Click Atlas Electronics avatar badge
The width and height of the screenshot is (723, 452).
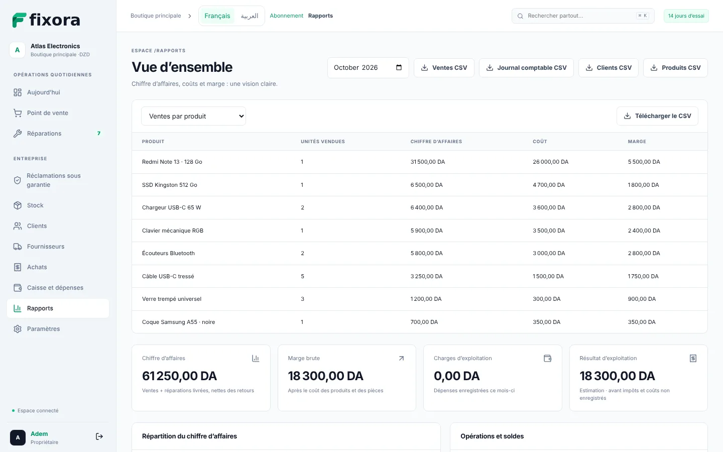tap(18, 50)
